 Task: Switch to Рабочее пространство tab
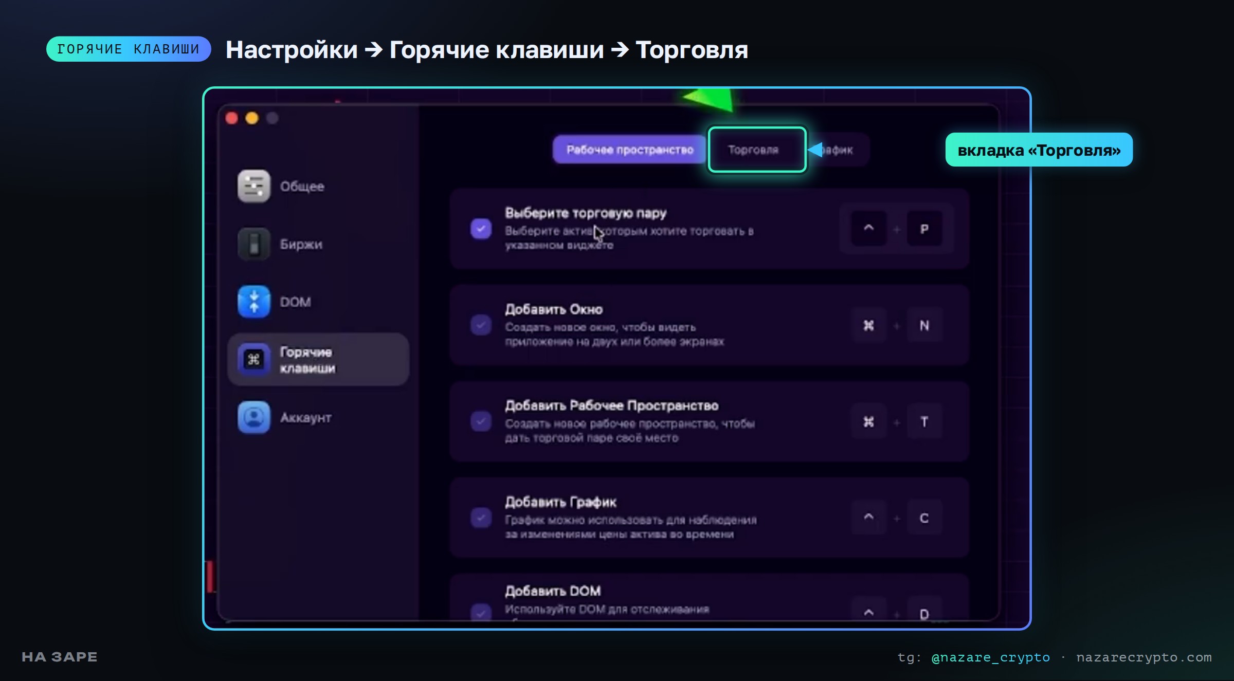(629, 150)
